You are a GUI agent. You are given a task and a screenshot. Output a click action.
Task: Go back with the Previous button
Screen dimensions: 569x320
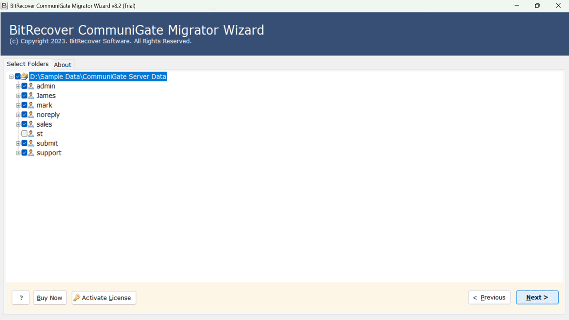click(489, 297)
